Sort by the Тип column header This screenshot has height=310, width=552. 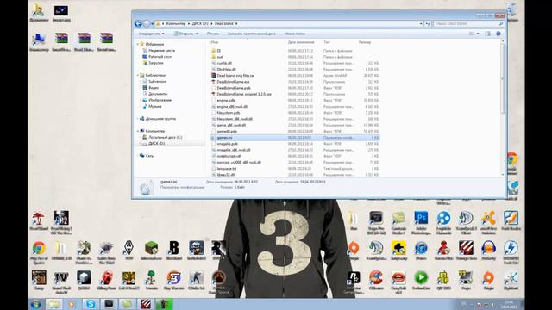tap(327, 42)
